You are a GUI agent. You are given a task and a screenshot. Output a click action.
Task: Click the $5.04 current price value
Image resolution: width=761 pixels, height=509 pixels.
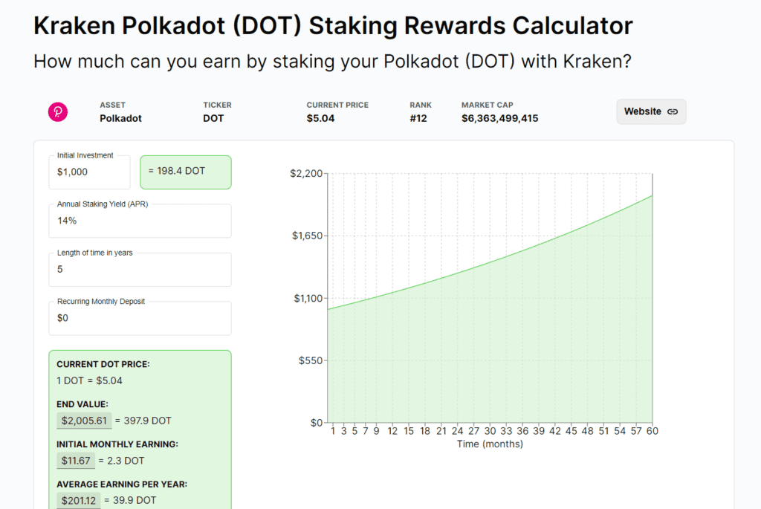pyautogui.click(x=320, y=118)
